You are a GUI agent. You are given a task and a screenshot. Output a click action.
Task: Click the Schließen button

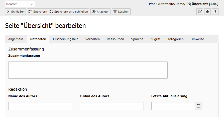click(16, 12)
